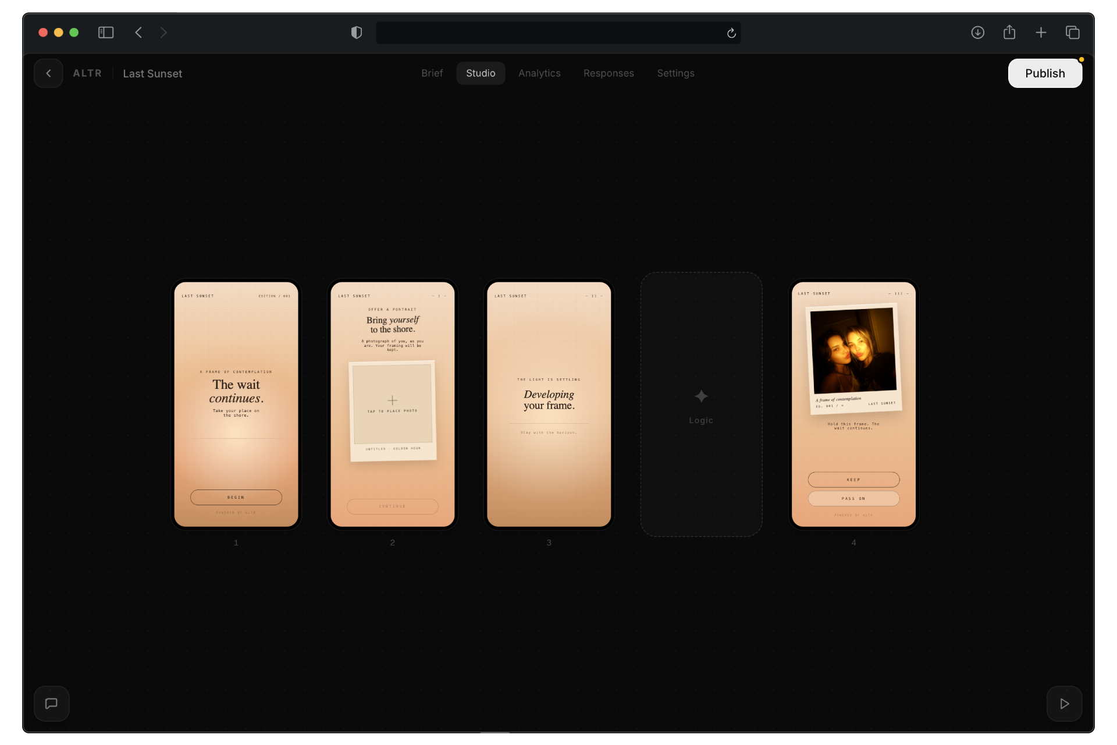Click the "TAP TO PLACE PHOTO" label
The width and height of the screenshot is (1117, 745).
pyautogui.click(x=392, y=411)
